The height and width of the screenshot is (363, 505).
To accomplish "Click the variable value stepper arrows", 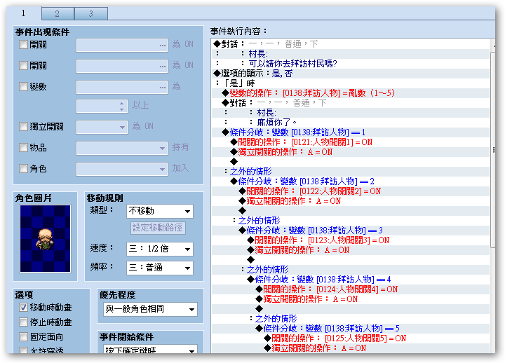I will click(122, 107).
